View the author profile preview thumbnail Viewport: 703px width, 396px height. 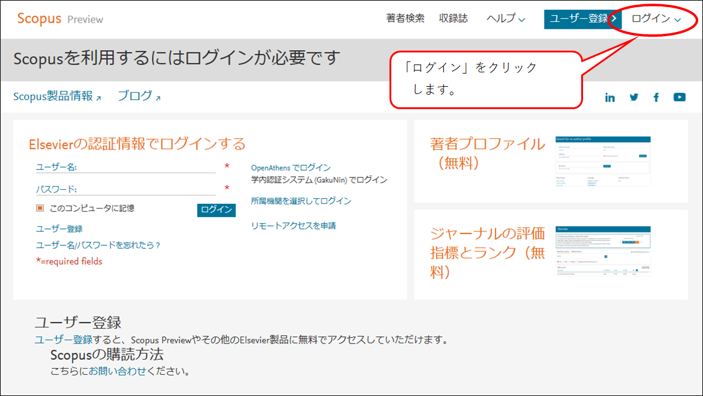point(603,162)
